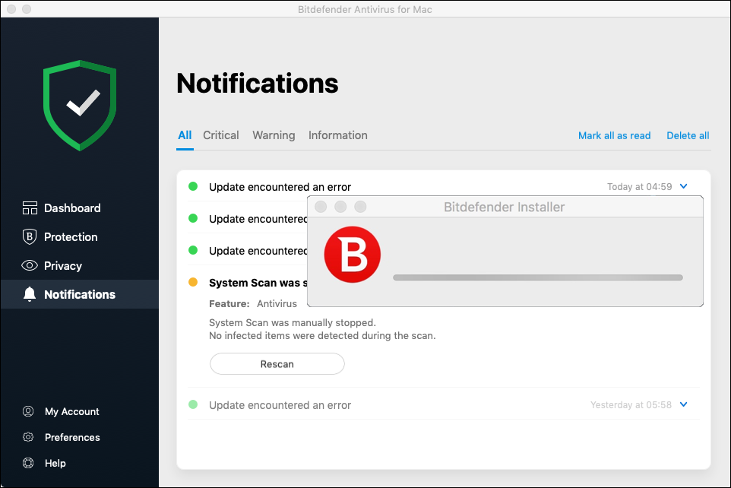
Task: Switch to the Critical tab
Action: [221, 135]
